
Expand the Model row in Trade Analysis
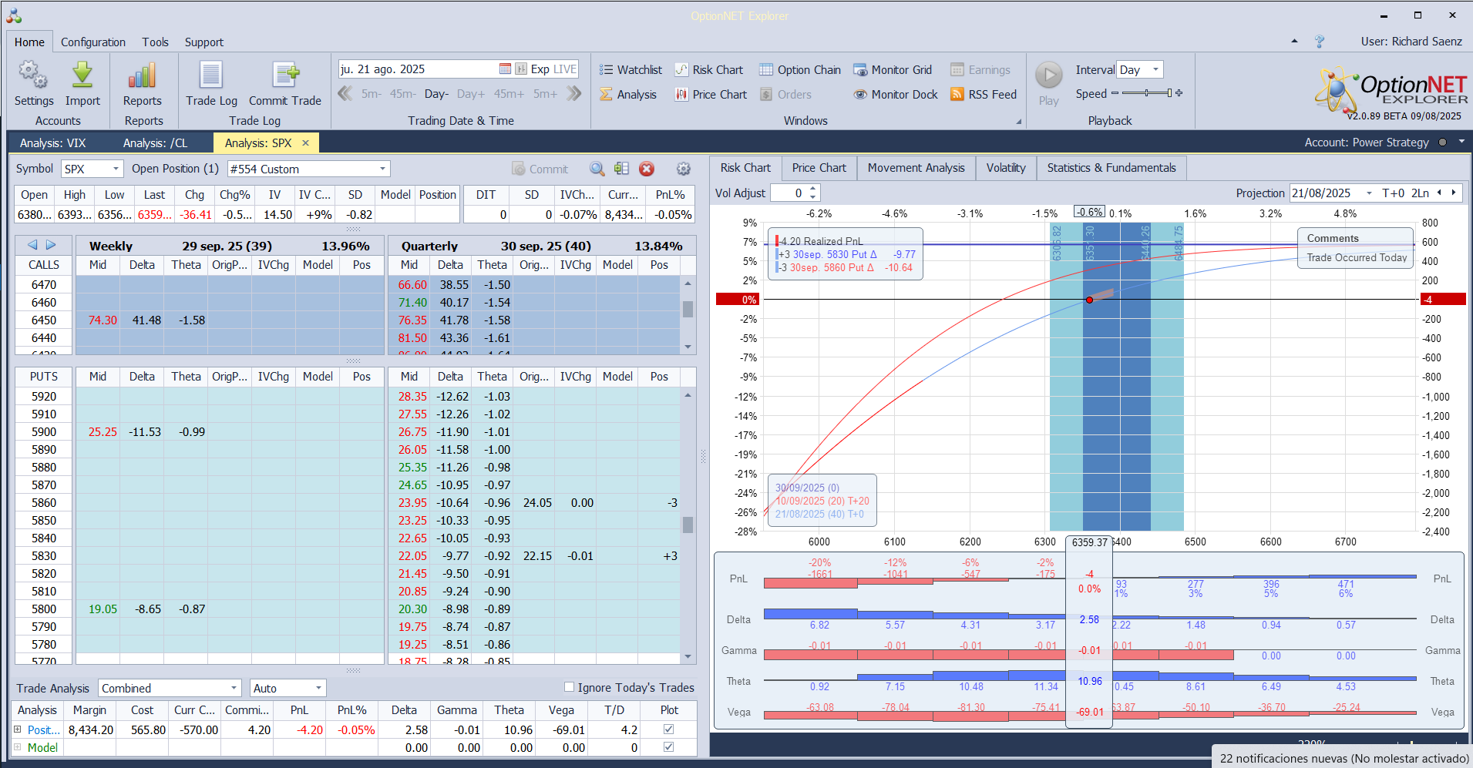(18, 746)
